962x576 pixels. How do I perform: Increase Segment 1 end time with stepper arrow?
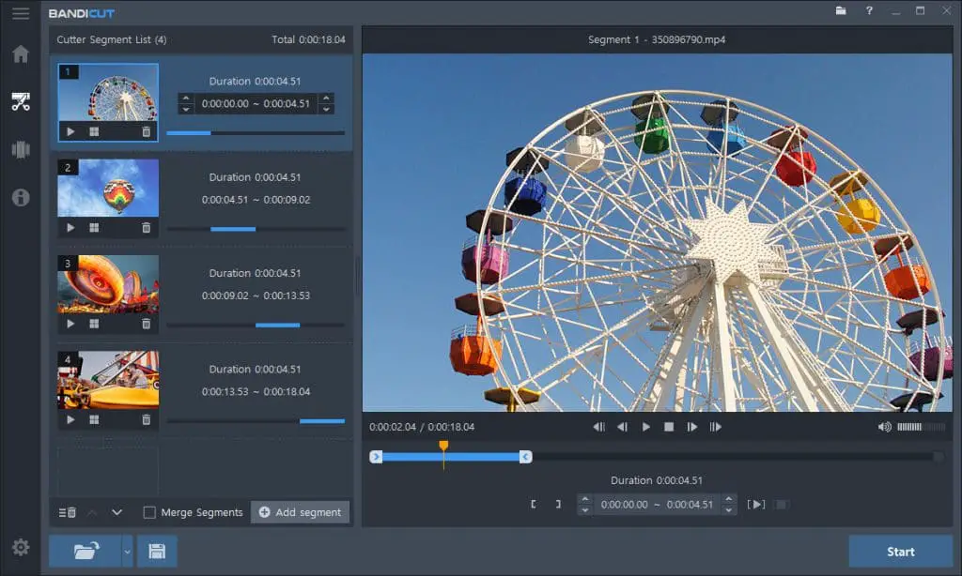point(326,98)
